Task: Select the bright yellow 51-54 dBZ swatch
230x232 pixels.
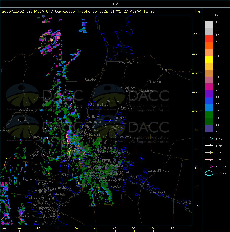Action: [209, 60]
